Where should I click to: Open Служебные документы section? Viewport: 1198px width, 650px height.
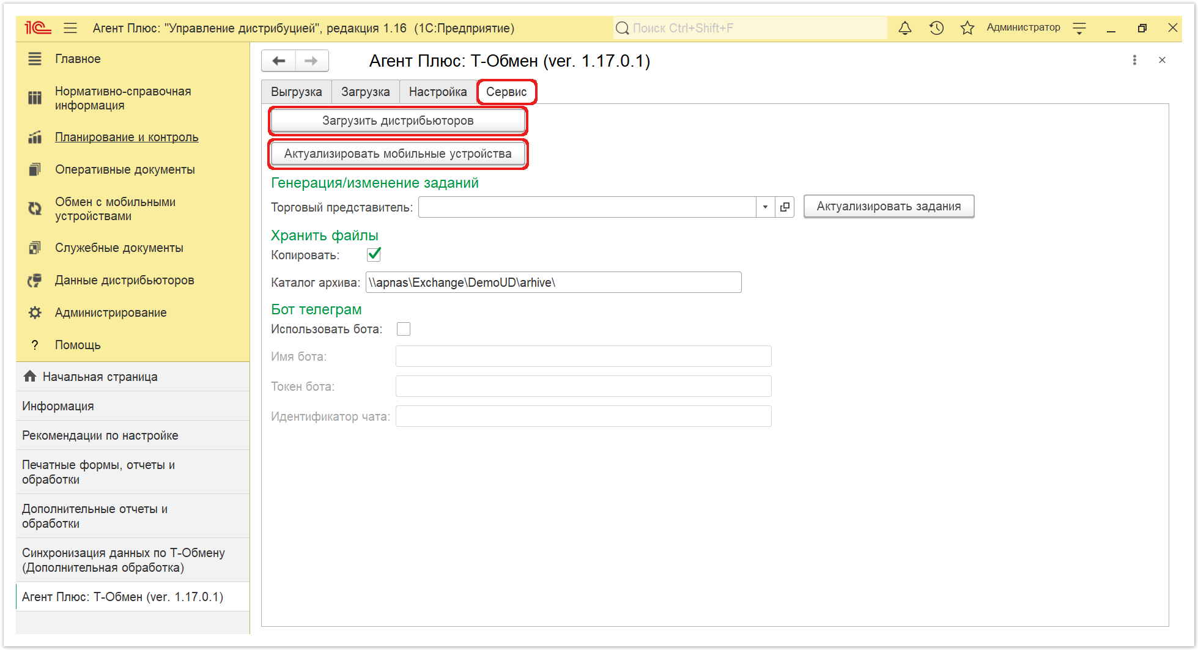119,248
